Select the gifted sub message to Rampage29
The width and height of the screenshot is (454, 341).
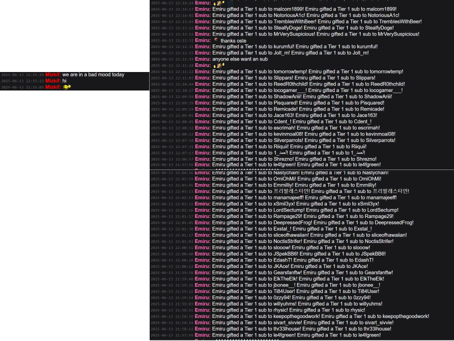click(303, 216)
